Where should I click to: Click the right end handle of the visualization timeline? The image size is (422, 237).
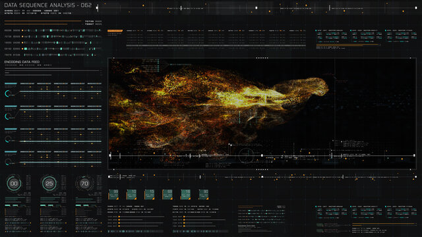click(x=415, y=155)
